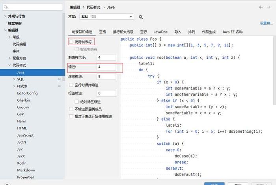Screen dimensions: 276x185
Task: Expand the 外观与行为 tree node
Action: 5,16
